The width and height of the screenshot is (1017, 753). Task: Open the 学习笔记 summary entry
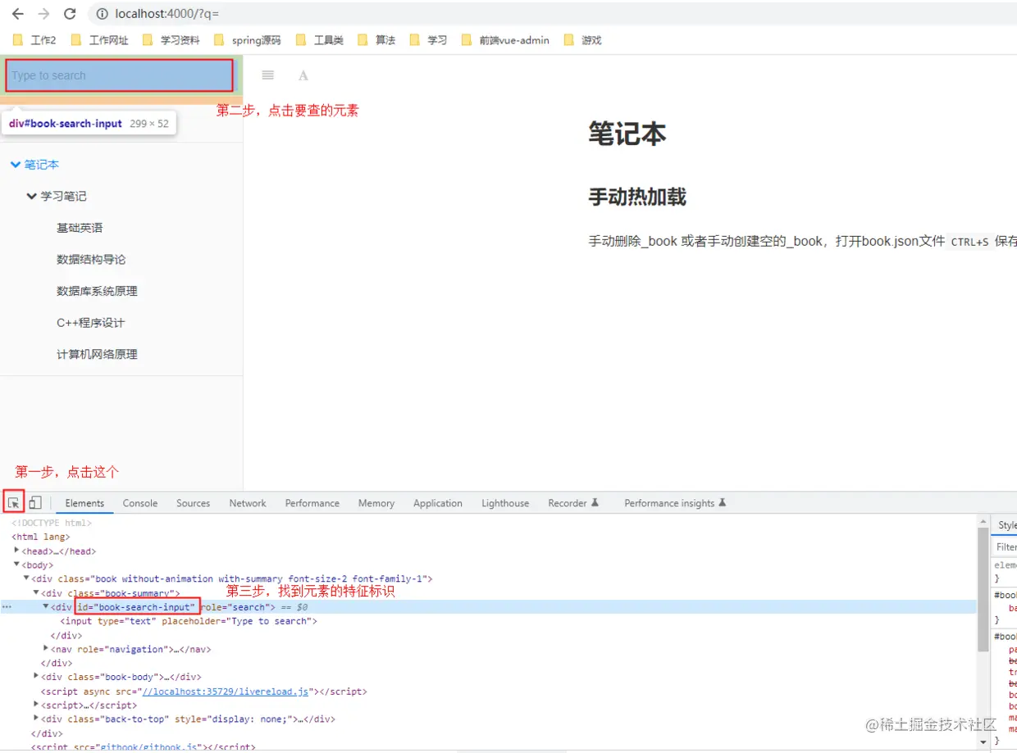64,197
